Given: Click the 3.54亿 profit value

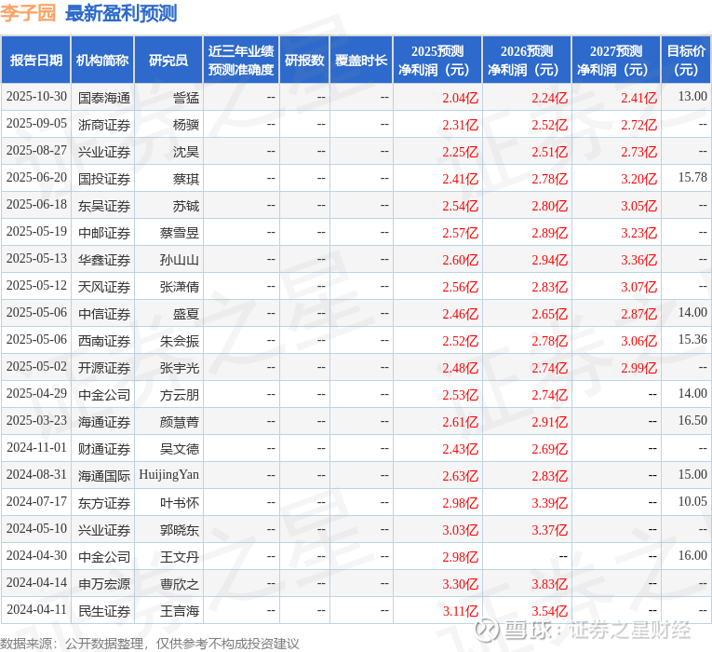Looking at the screenshot, I should pyautogui.click(x=550, y=611).
